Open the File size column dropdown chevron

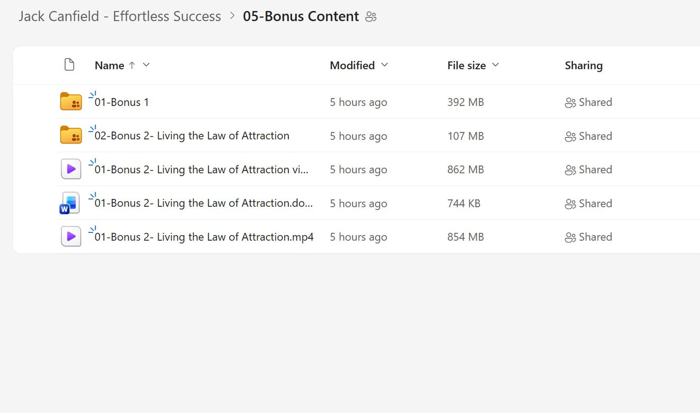click(496, 65)
